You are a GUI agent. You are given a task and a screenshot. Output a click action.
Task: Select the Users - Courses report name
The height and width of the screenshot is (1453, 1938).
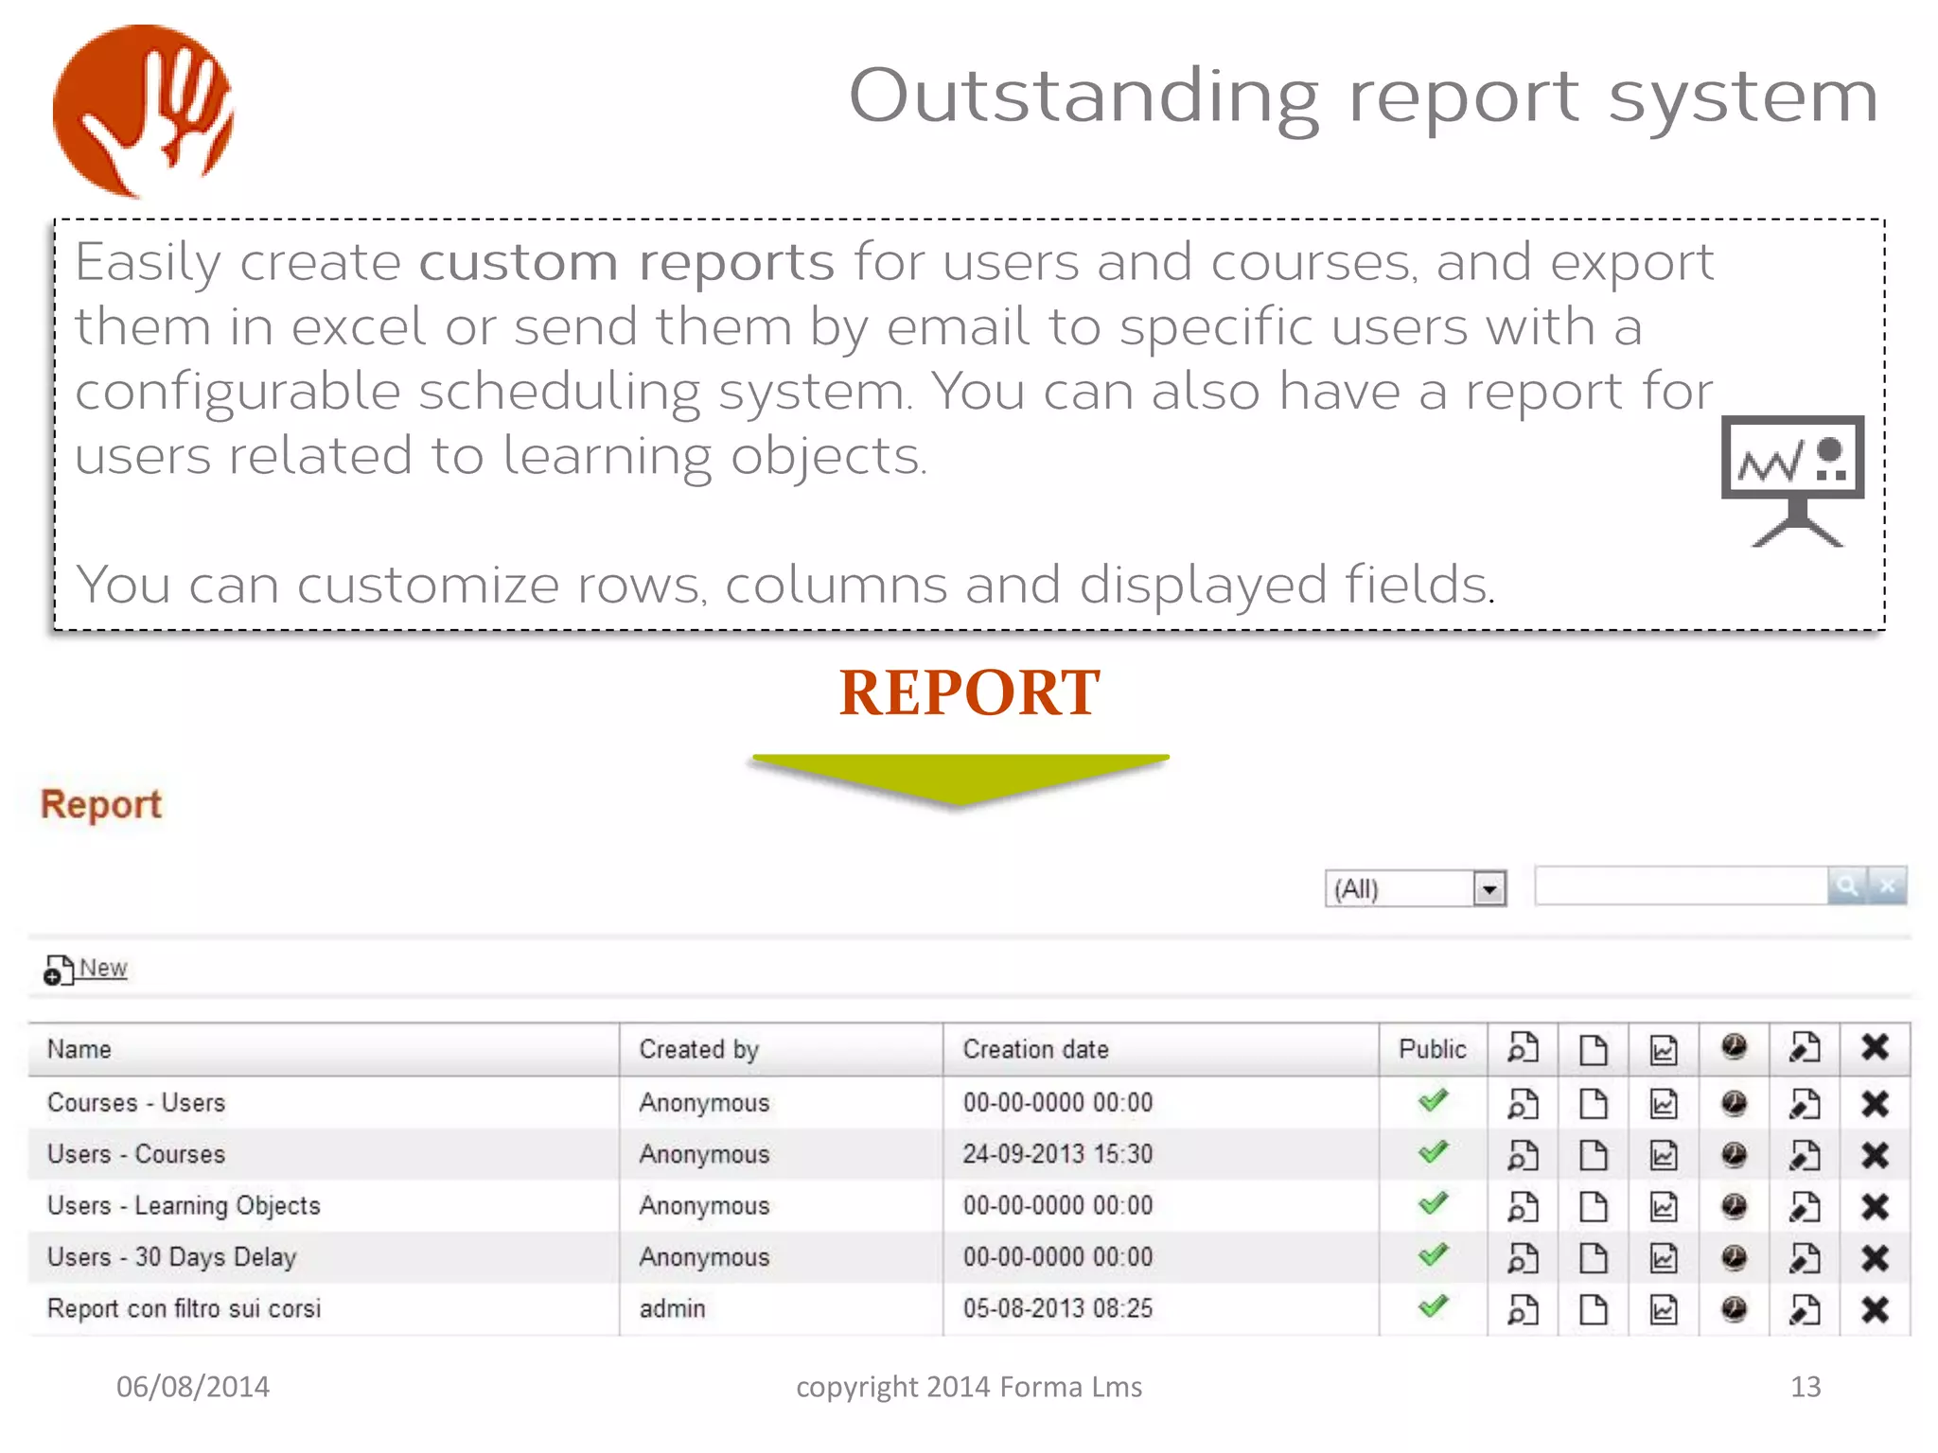click(136, 1155)
